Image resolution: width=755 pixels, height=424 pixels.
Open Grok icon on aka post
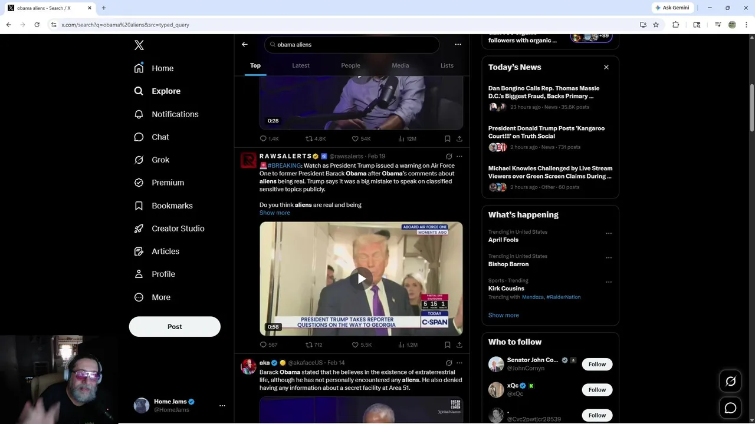(x=449, y=363)
